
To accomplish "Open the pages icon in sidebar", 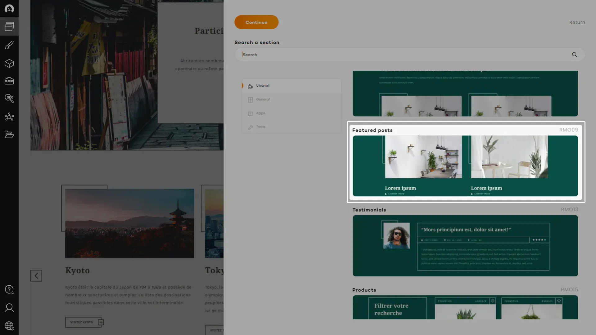I will coord(9,27).
